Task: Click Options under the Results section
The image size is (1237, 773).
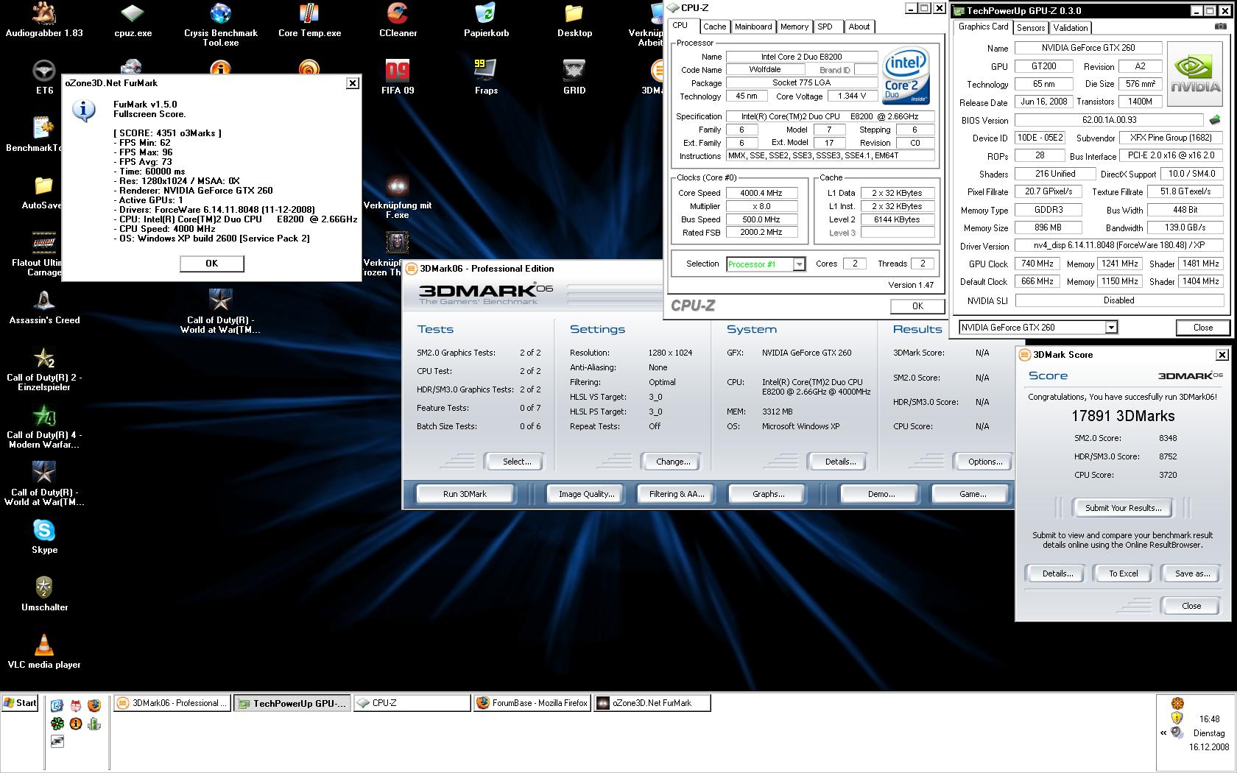Action: (985, 462)
